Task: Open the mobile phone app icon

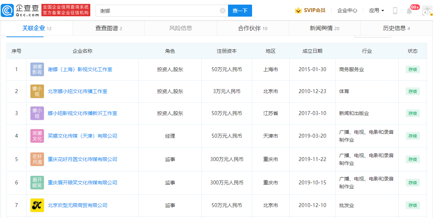Action: (395, 11)
